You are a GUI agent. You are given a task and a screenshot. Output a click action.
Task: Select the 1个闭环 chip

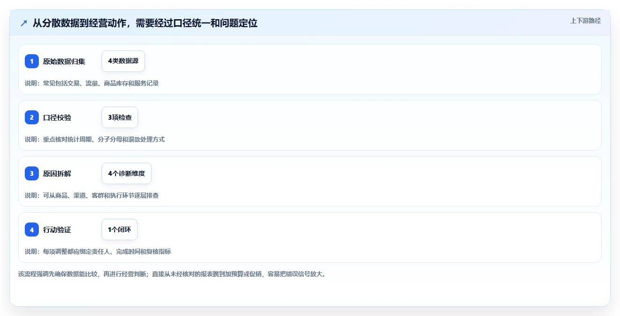click(119, 230)
